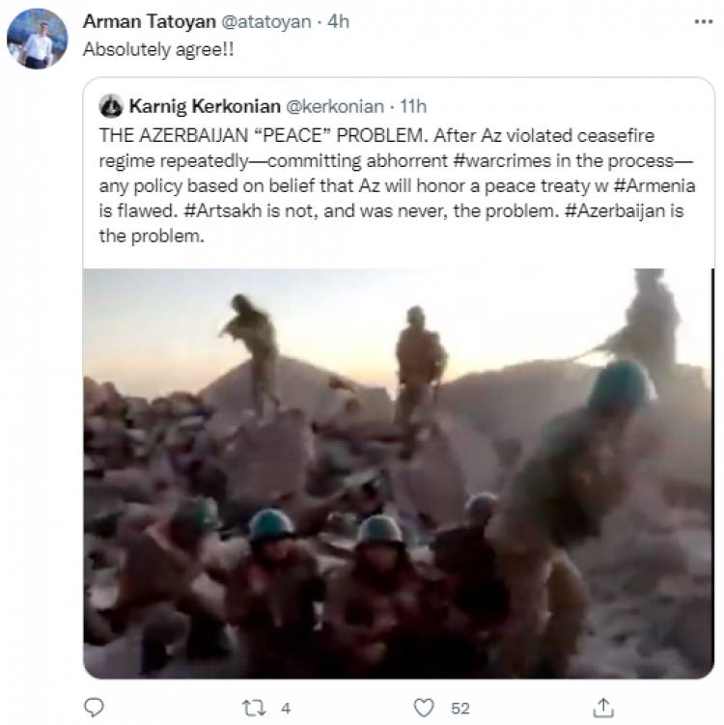Open the three-dot more options menu

tap(703, 22)
